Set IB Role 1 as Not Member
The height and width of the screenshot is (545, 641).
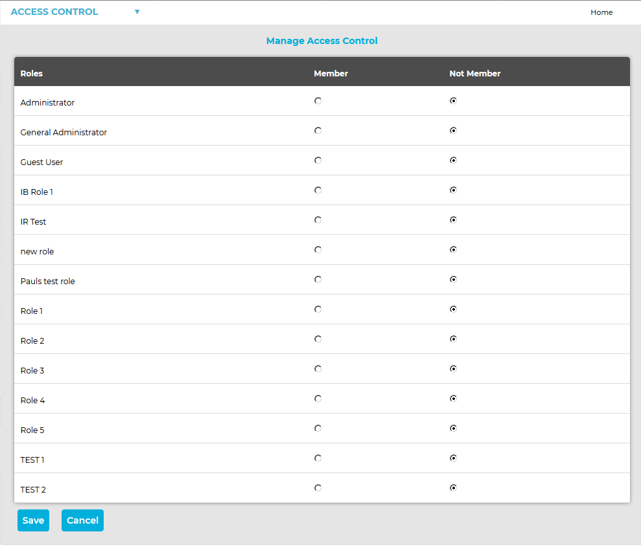click(x=453, y=190)
